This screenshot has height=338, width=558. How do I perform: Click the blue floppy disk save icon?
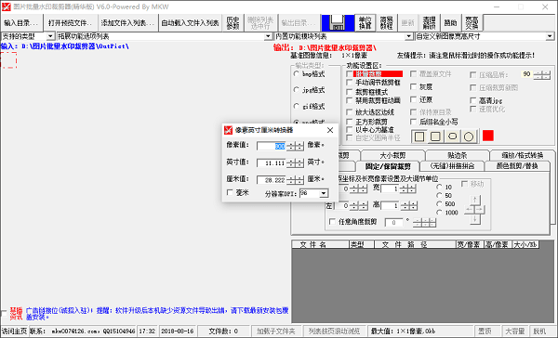(338, 23)
